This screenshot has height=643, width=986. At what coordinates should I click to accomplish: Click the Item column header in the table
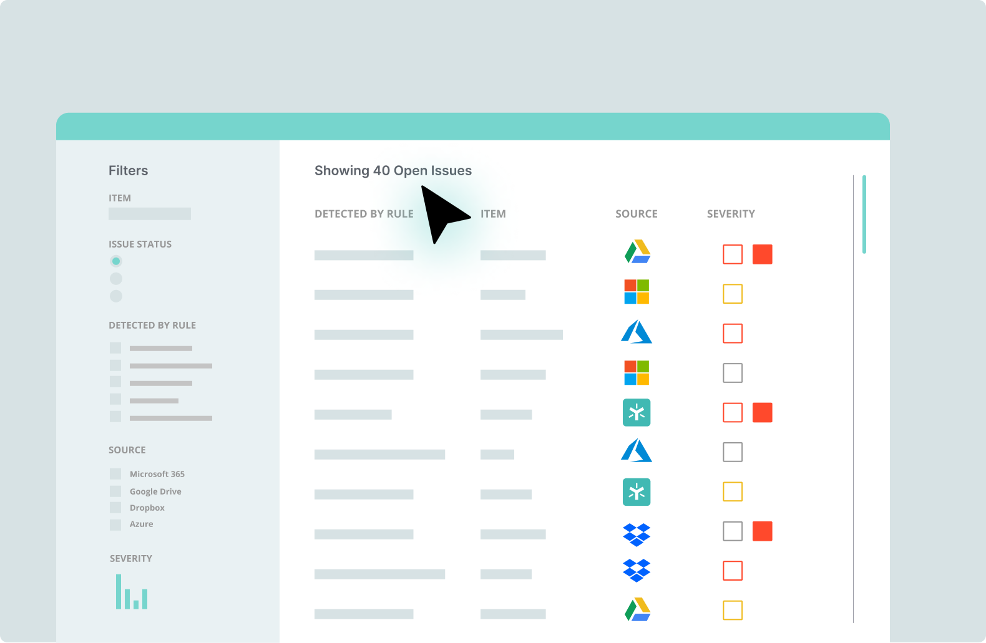pyautogui.click(x=493, y=214)
